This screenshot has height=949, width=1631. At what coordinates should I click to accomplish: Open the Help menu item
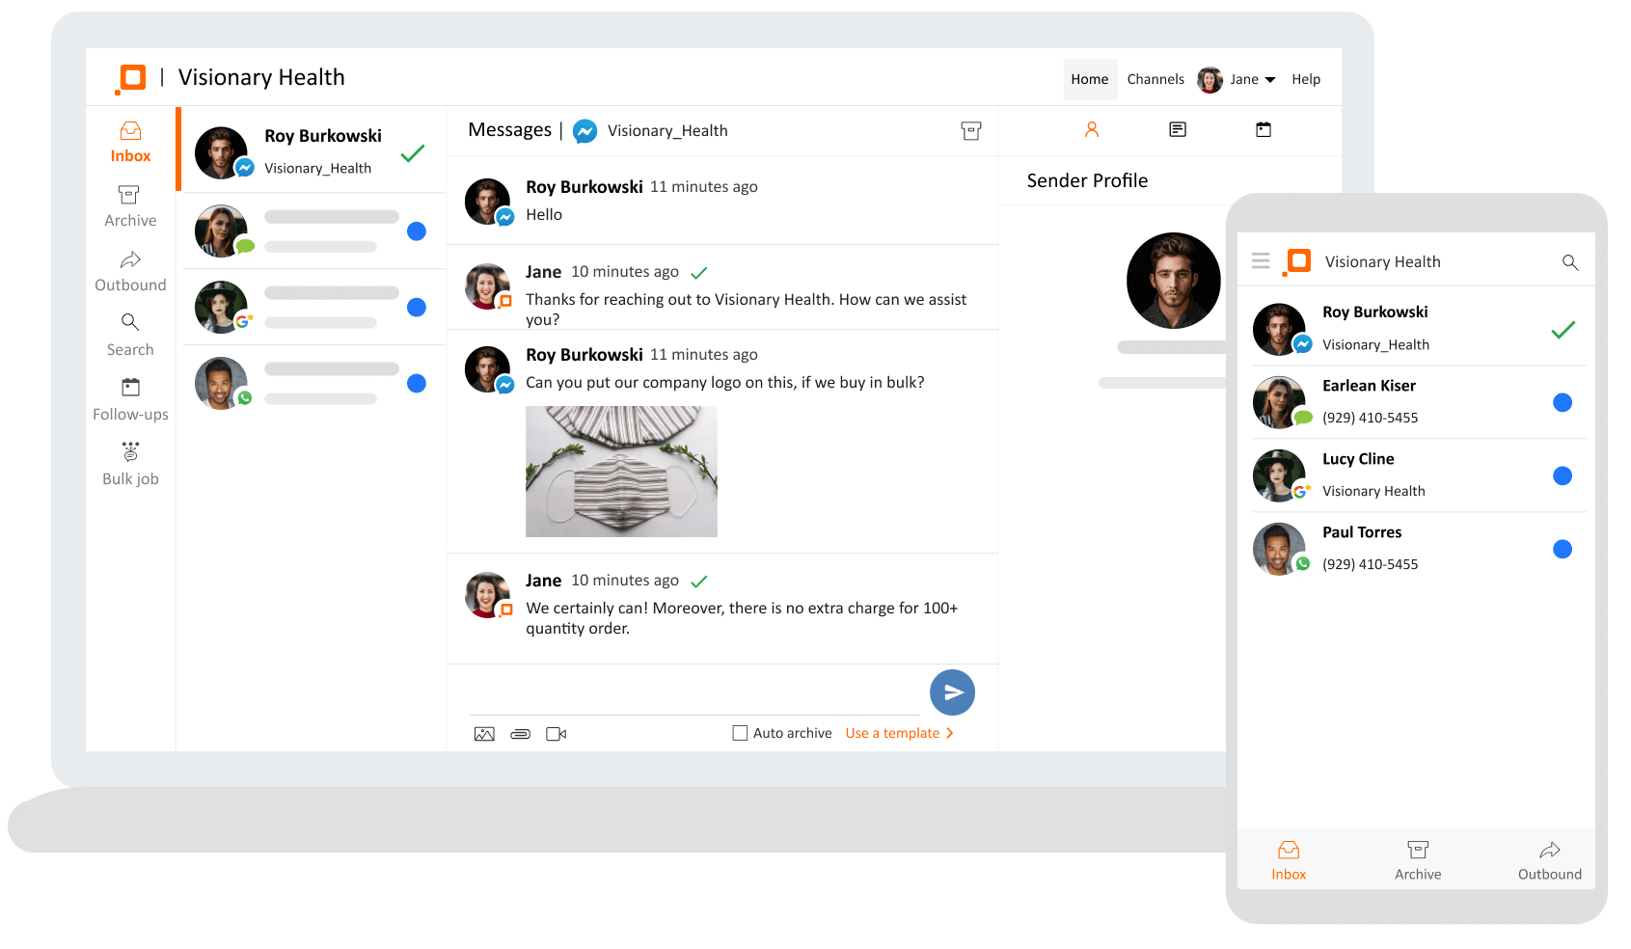pos(1306,79)
